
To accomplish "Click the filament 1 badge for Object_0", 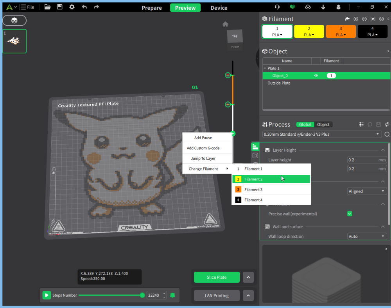I will click(x=331, y=76).
